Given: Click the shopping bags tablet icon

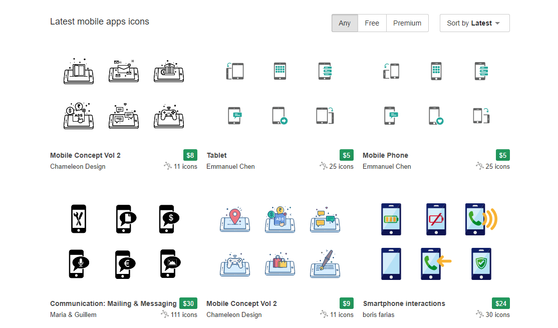Looking at the screenshot, I should [x=280, y=263].
